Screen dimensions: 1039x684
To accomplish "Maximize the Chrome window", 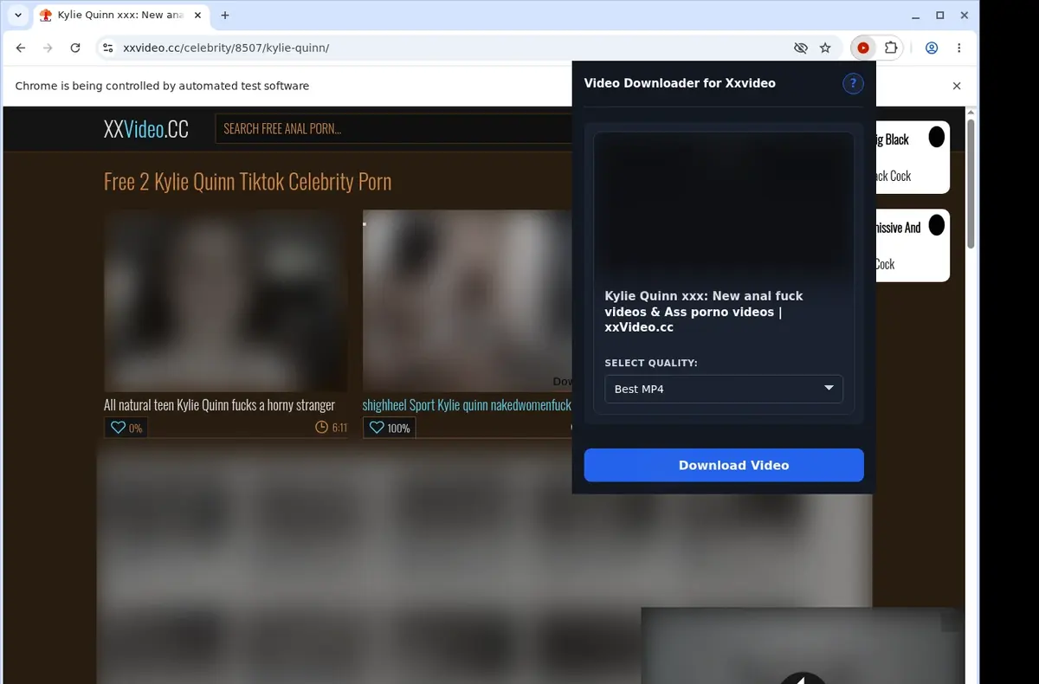I will coord(940,16).
